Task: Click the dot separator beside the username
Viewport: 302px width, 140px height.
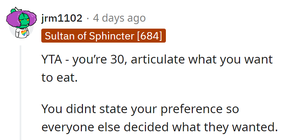Action: point(89,17)
